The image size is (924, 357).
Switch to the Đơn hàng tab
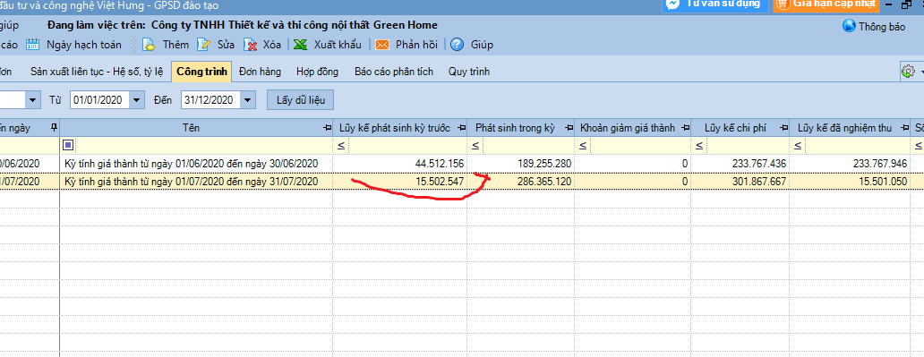260,72
